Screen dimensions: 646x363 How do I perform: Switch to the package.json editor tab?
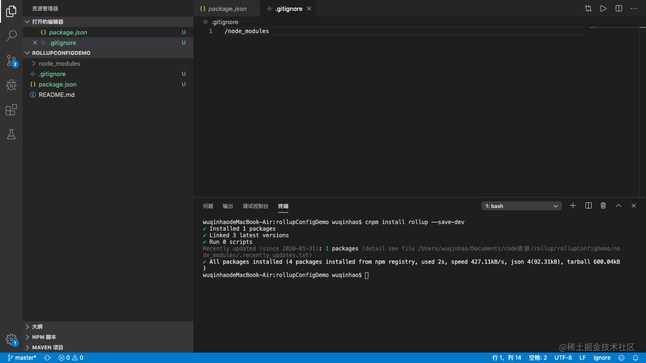pyautogui.click(x=227, y=9)
